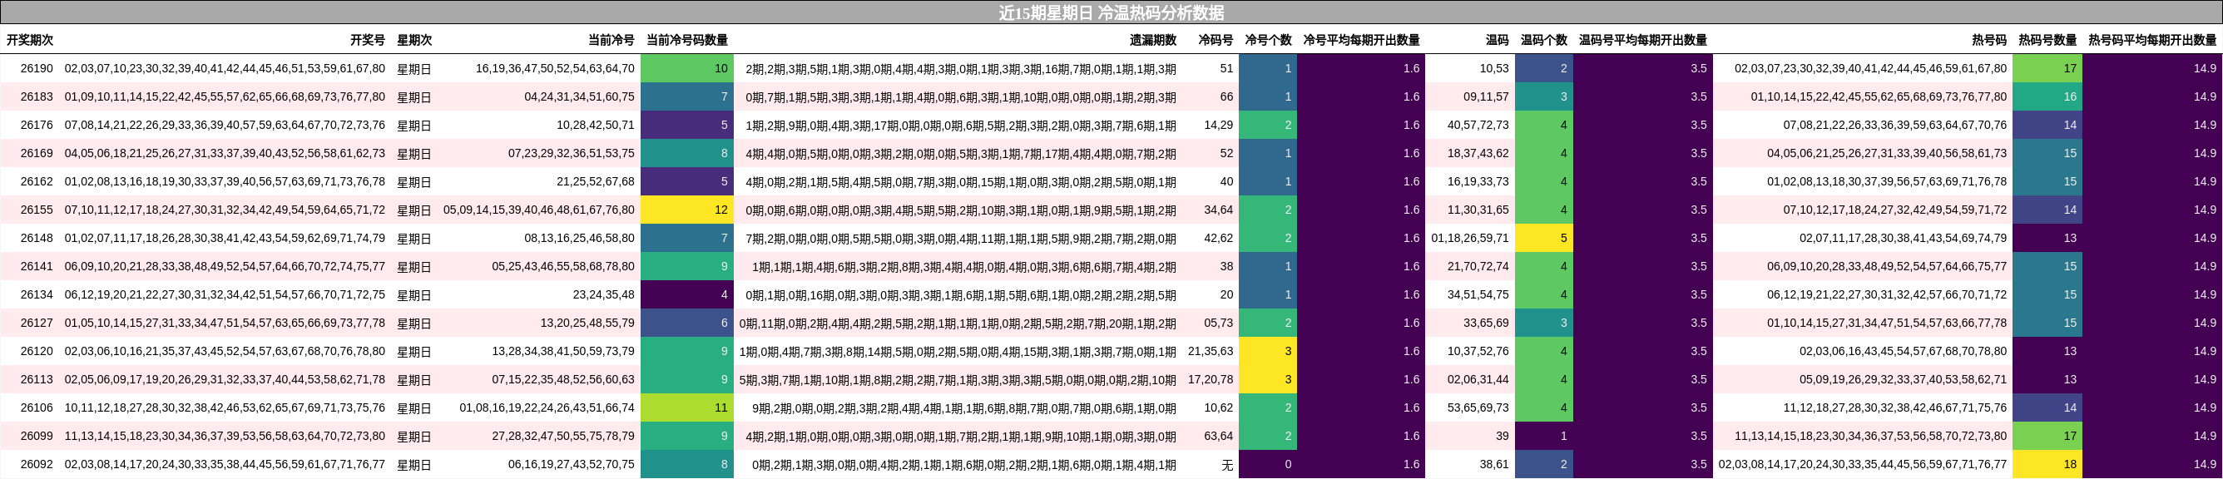This screenshot has width=2223, height=479.
Task: Select the 开奖期次 column header
Action: coord(30,40)
